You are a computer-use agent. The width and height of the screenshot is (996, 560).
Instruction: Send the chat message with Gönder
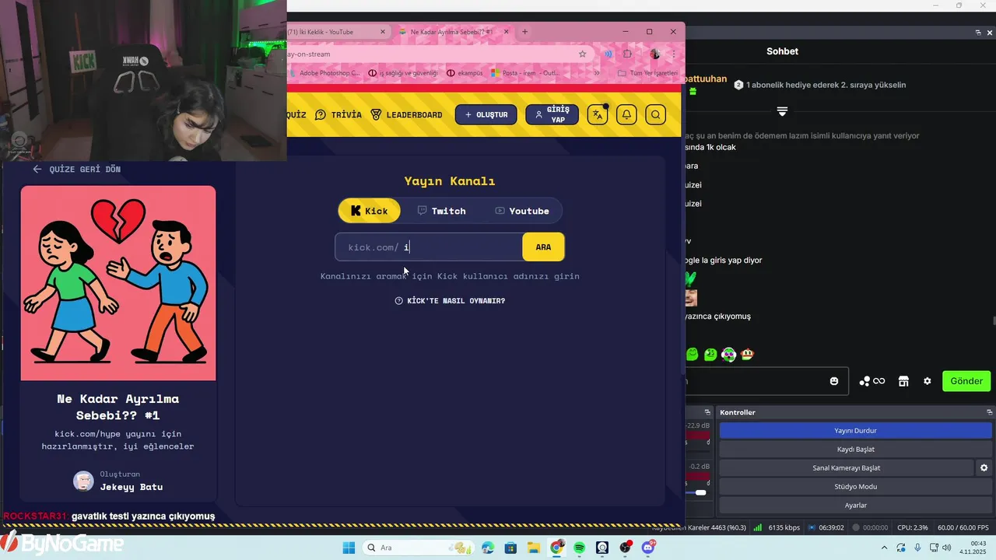point(966,381)
